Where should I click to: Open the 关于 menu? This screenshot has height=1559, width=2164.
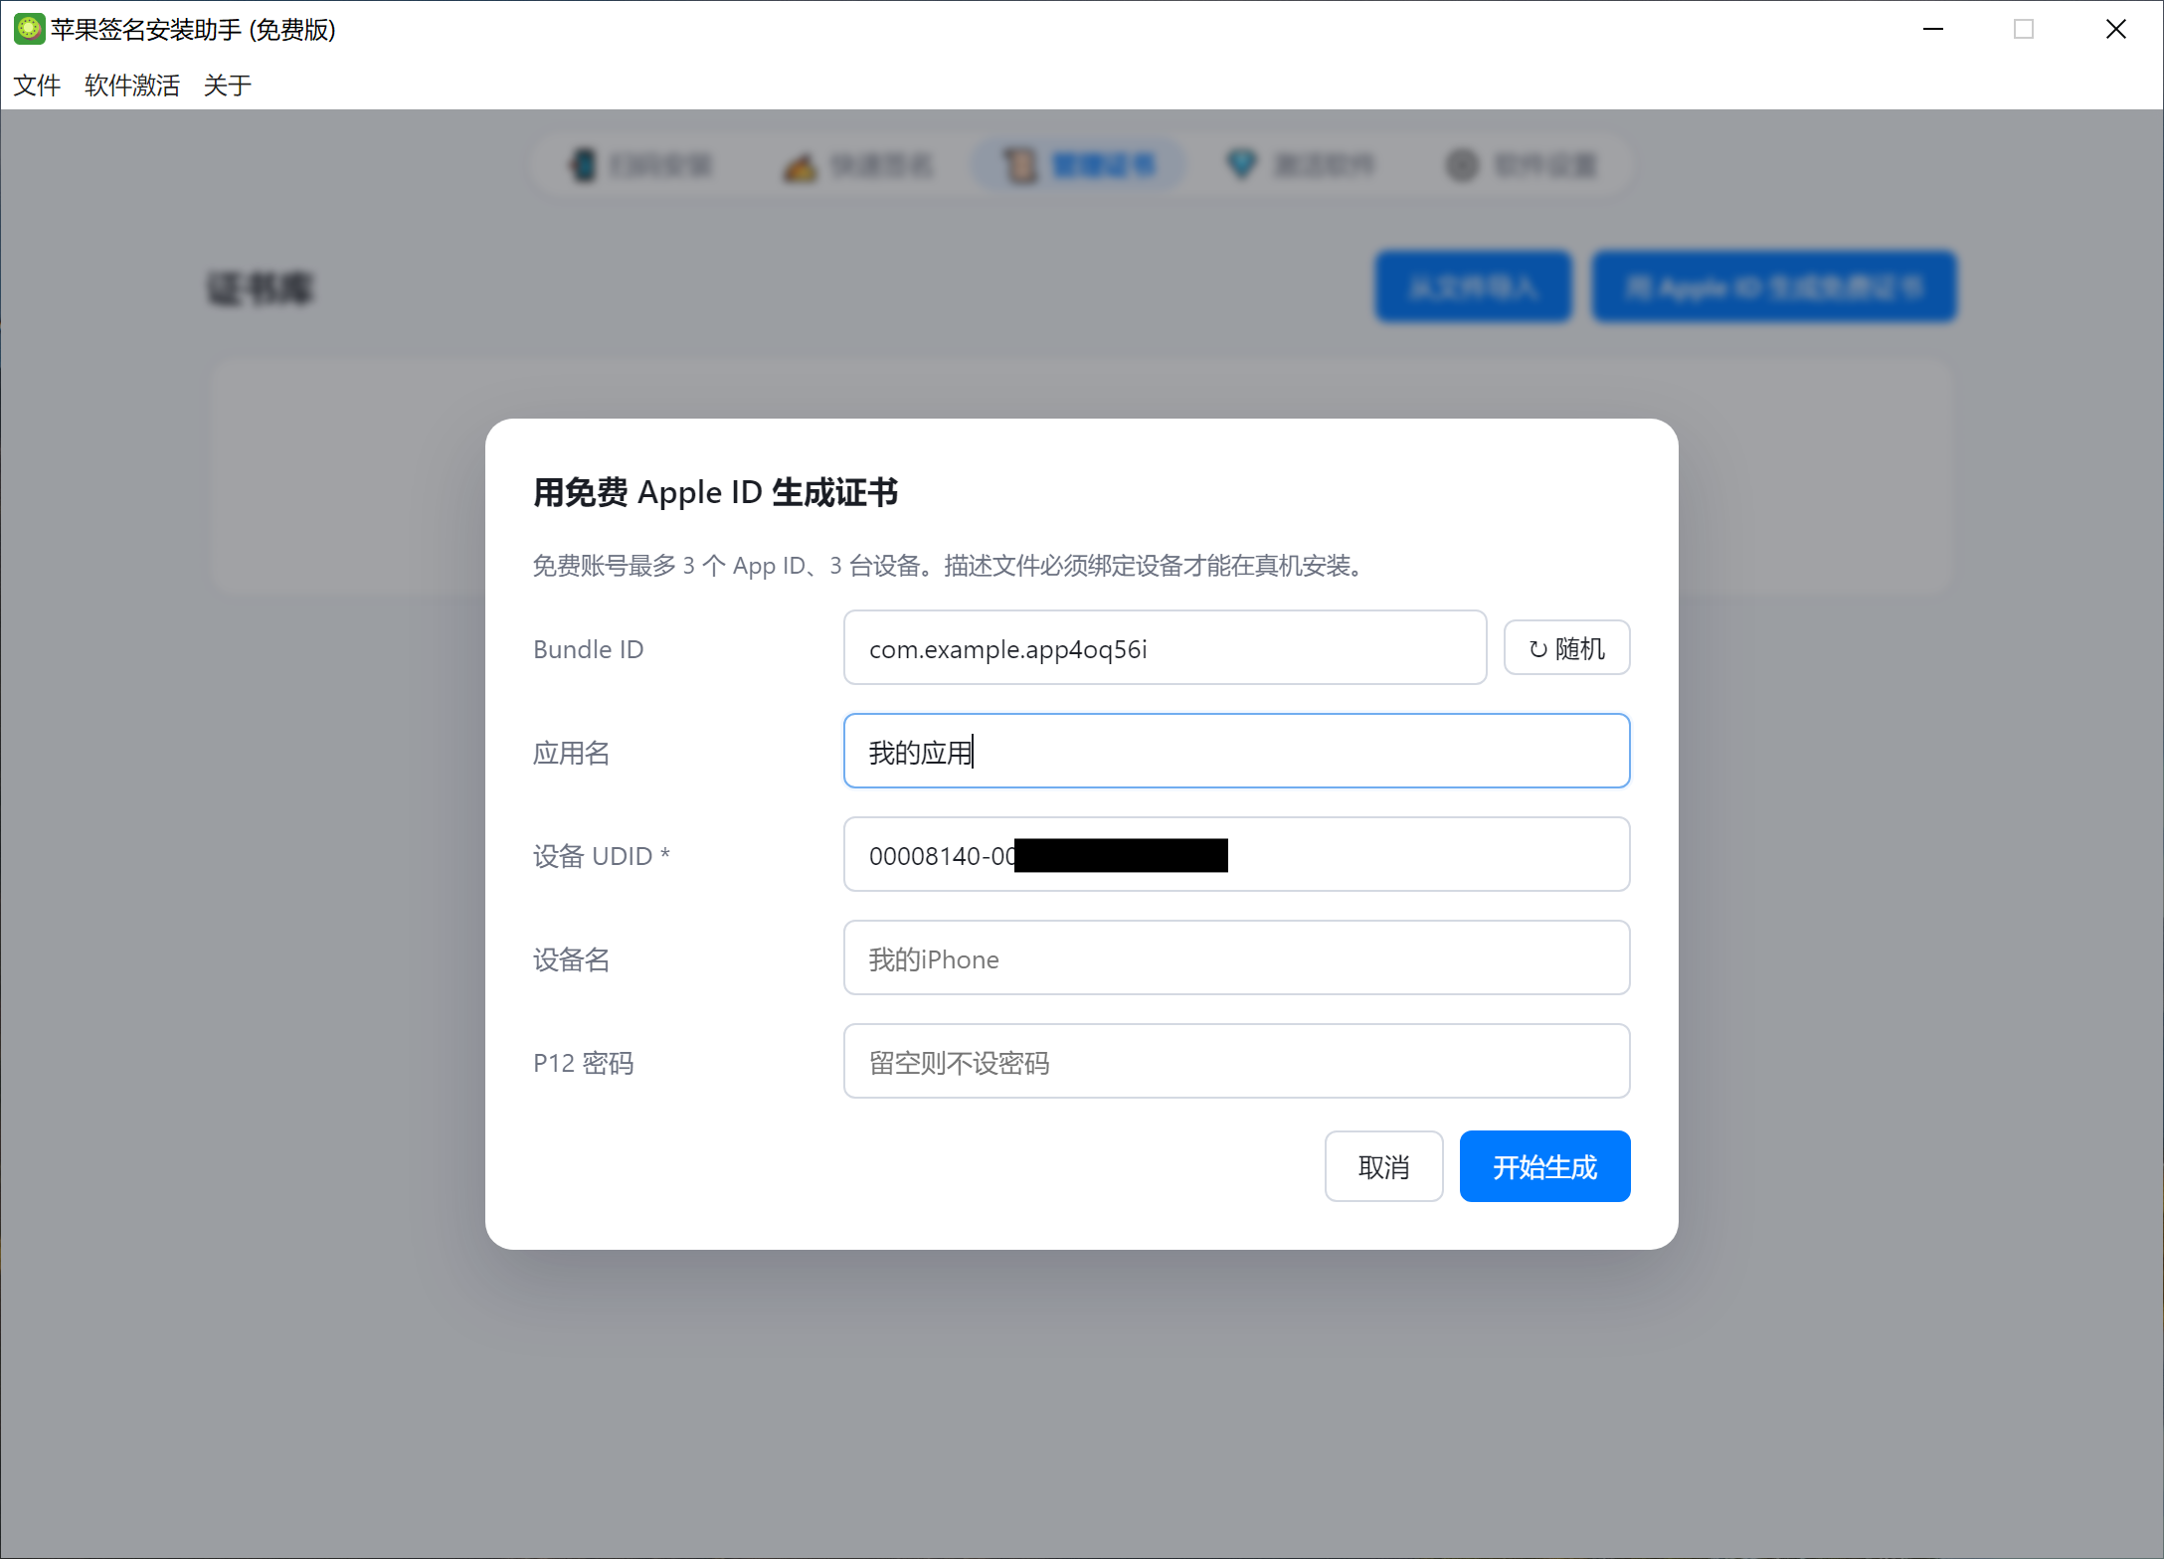pyautogui.click(x=228, y=86)
